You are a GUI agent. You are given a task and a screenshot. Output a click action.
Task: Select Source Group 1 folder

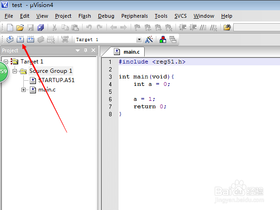click(x=51, y=71)
